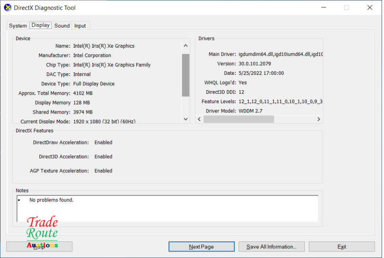This screenshot has height=258, width=384.
Task: Click Drivers panel scroll left arrow
Action: [x=199, y=119]
